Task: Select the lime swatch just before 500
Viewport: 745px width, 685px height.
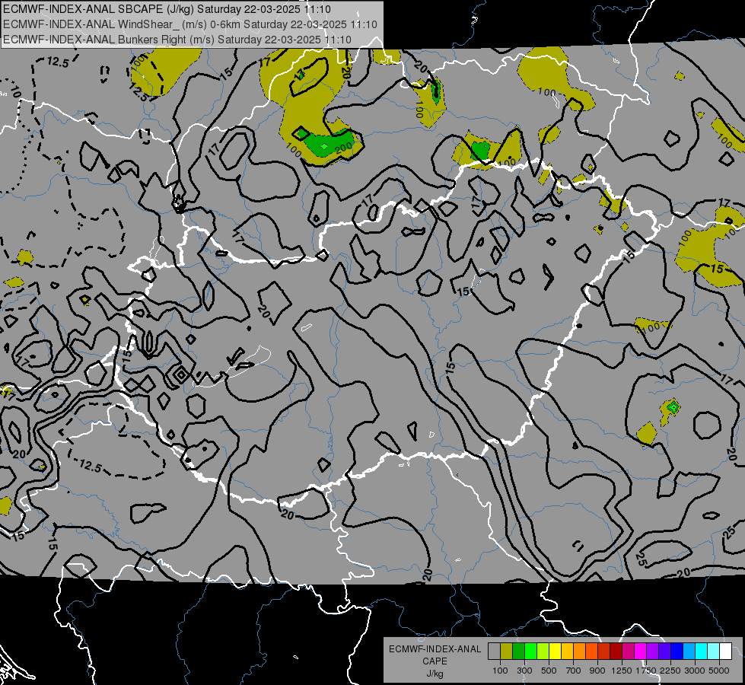Action: click(x=543, y=652)
